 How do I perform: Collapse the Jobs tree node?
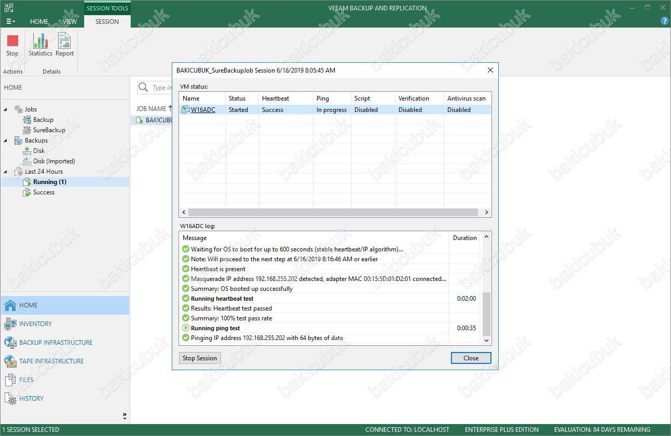(x=6, y=109)
